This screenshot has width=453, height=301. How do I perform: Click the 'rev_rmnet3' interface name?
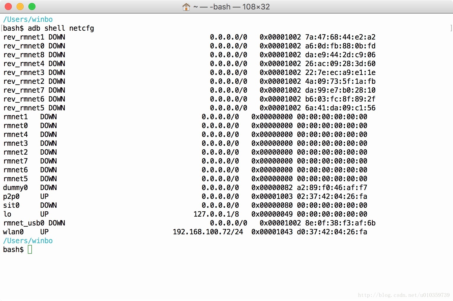(x=24, y=73)
